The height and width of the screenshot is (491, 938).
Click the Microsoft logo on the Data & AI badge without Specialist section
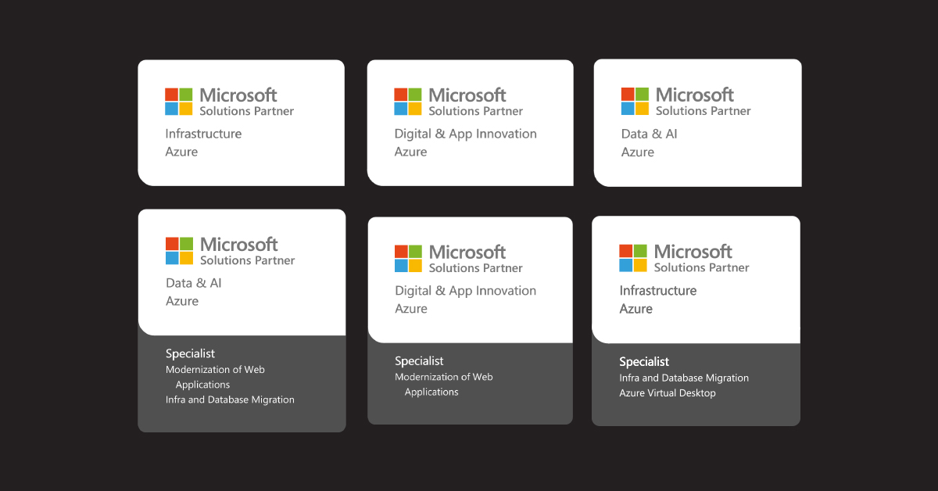[x=635, y=102]
